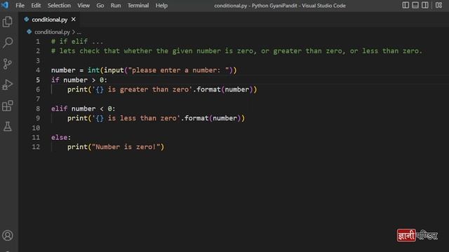This screenshot has width=449, height=252.
Task: Open the Run and Debug view
Action: click(8, 85)
